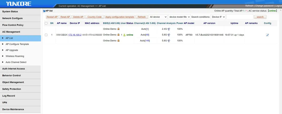Viewport: 282px width, 114px height.
Task: Click the lock icon in the Auto[149] row
Action: 118,41
